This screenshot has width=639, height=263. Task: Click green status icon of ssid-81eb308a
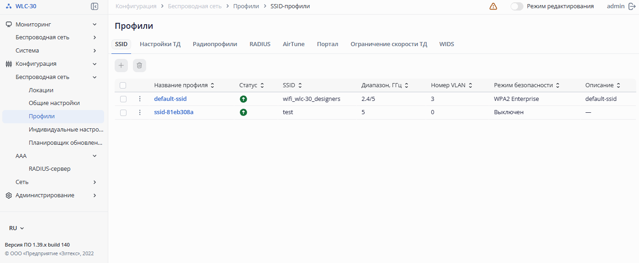[243, 112]
